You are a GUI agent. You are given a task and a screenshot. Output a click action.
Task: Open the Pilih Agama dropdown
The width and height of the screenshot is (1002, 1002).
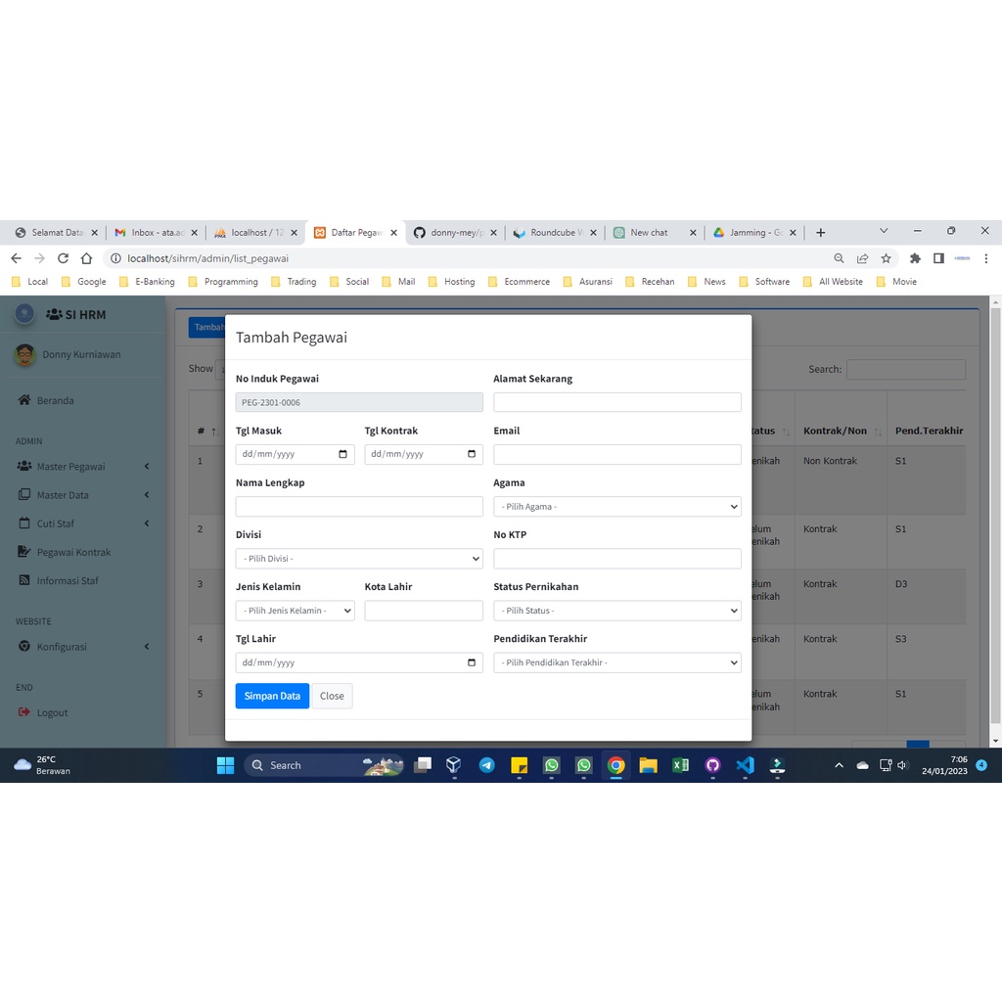tap(616, 506)
